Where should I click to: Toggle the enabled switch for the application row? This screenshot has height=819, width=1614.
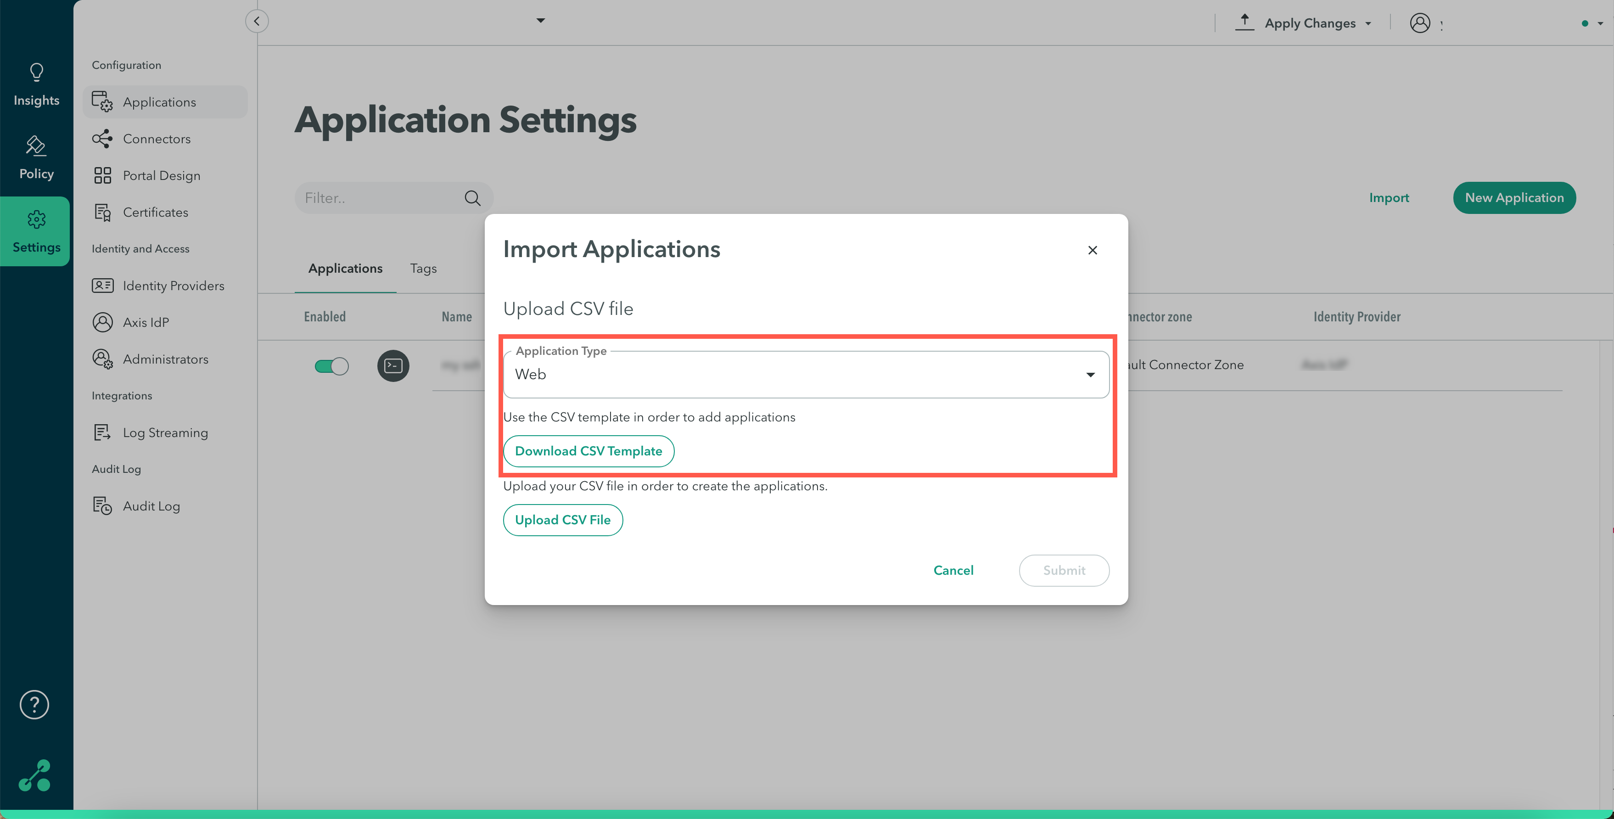coord(331,366)
